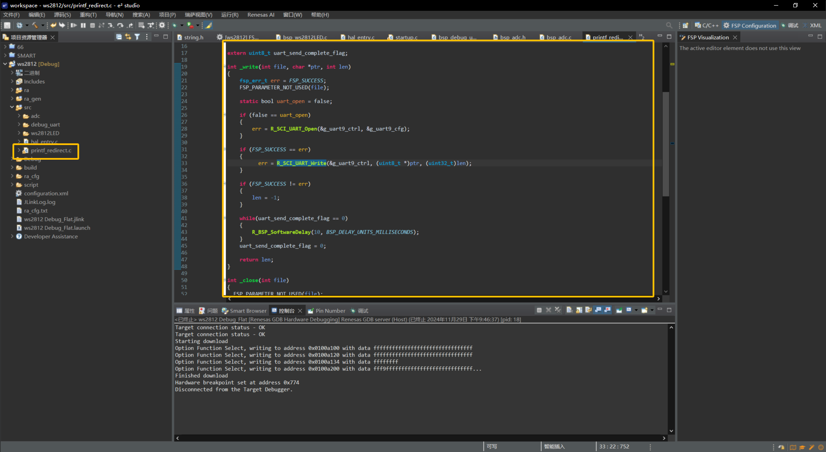Click the editor vertical scrollbar thumb

[x=666, y=144]
